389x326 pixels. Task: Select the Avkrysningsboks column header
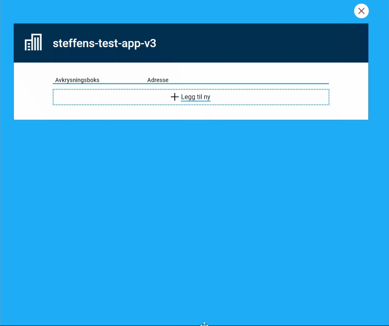click(77, 80)
